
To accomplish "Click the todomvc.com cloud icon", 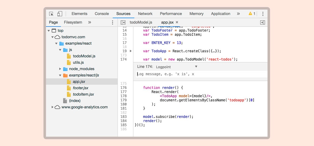I will pos(57,37).
